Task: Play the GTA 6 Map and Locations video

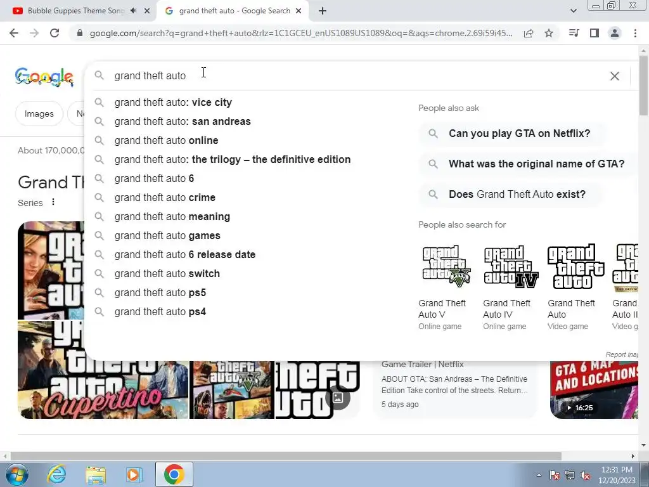Action: coord(594,390)
